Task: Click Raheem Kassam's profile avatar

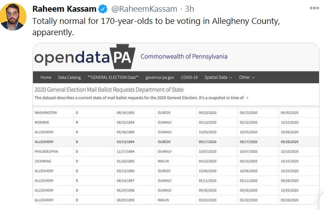Action: coord(13,17)
